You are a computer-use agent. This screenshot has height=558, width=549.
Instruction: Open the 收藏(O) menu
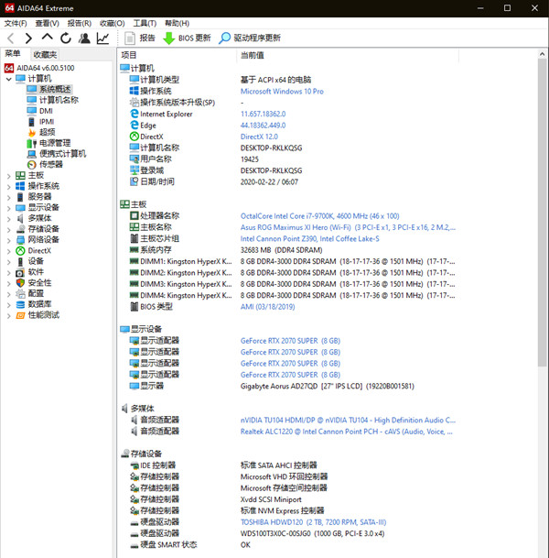pos(113,24)
